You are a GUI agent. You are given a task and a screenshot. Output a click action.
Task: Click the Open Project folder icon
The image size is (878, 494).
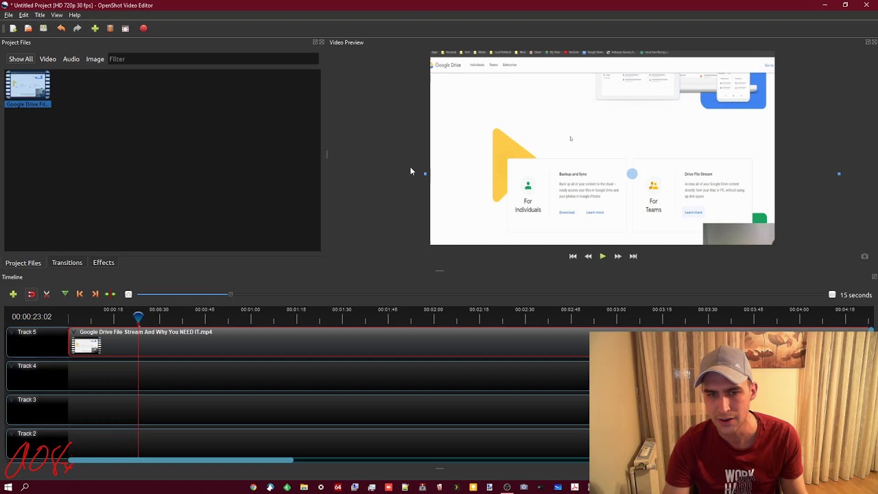(x=28, y=28)
